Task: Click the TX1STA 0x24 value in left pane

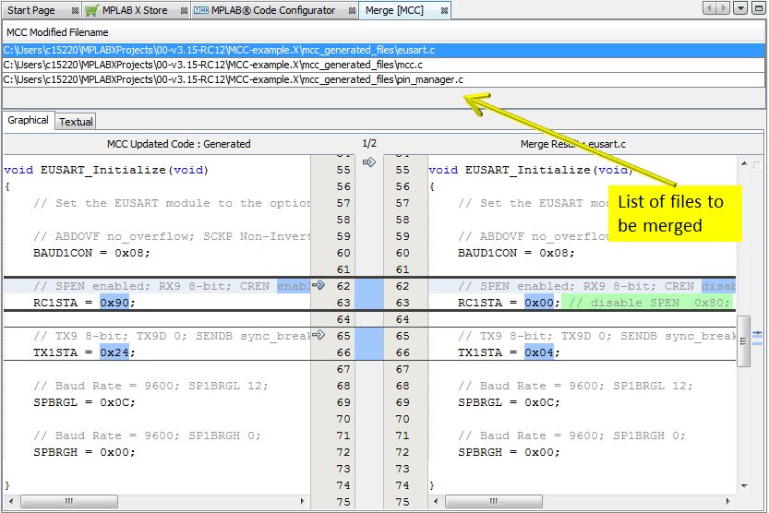Action: tap(114, 352)
